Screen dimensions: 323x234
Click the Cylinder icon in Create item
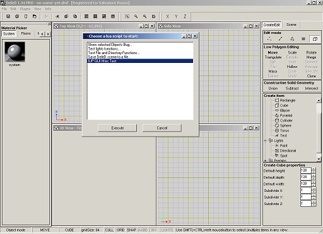tap(277, 121)
